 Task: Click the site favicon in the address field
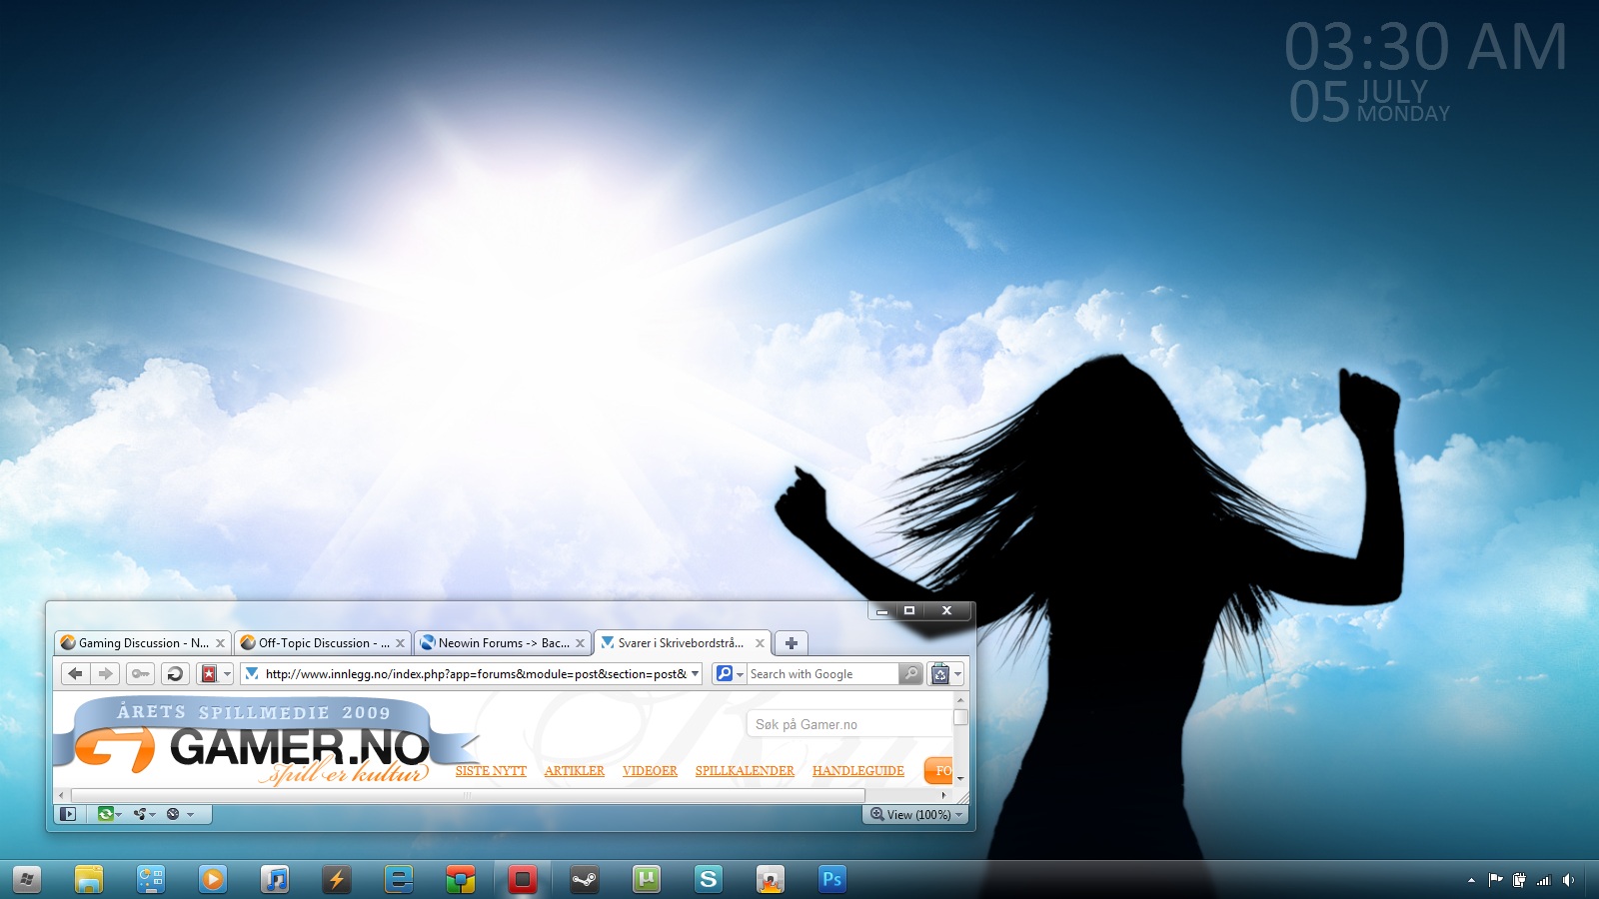coord(252,674)
